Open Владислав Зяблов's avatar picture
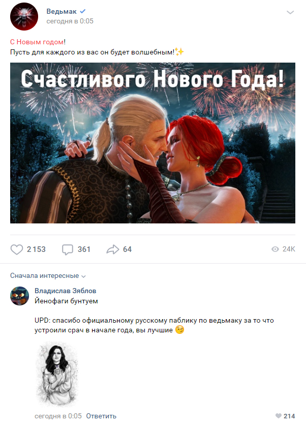The width and height of the screenshot is (306, 426). [x=19, y=296]
